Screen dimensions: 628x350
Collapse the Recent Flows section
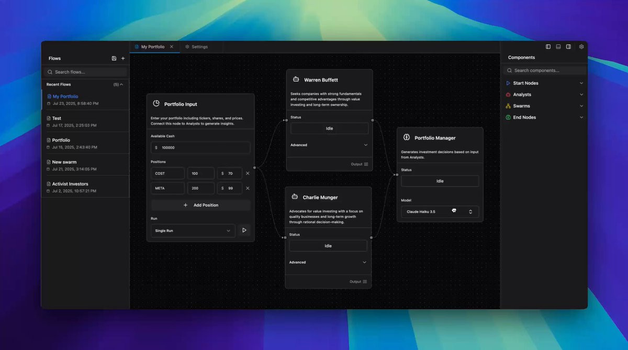click(121, 84)
